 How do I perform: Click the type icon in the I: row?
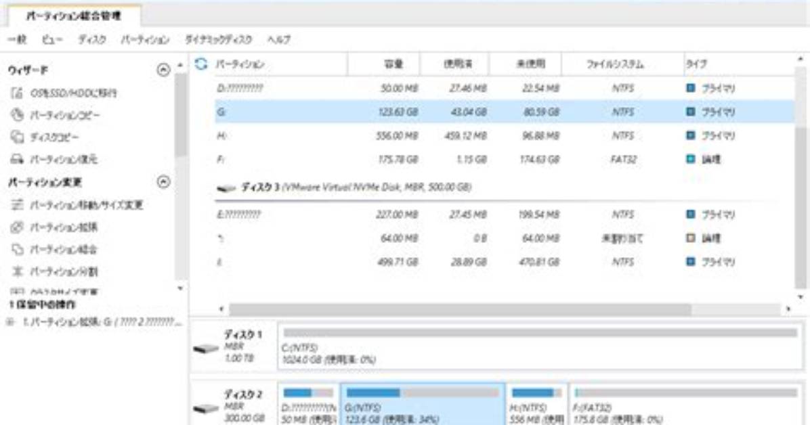690,262
